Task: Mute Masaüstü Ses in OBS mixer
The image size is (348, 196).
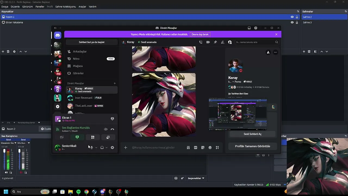Action: click(6, 173)
